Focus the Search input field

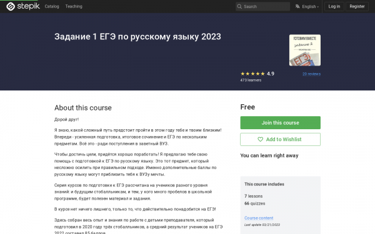262,6
